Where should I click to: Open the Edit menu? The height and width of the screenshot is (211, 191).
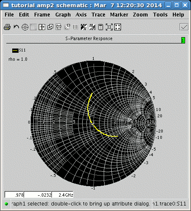(24, 15)
